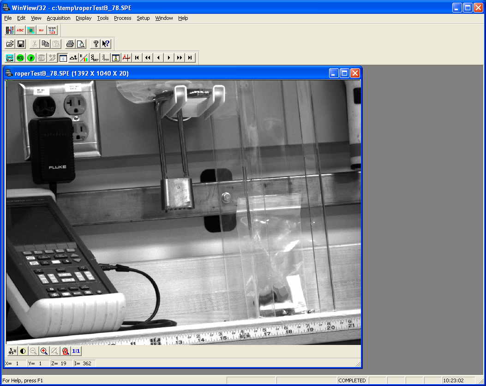The height and width of the screenshot is (386, 486).
Task: Click the green ACQ acquire button
Action: [x=20, y=58]
